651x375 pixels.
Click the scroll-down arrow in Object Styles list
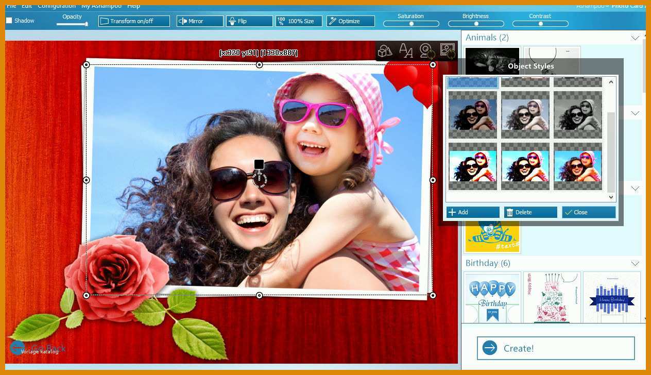[x=611, y=197]
